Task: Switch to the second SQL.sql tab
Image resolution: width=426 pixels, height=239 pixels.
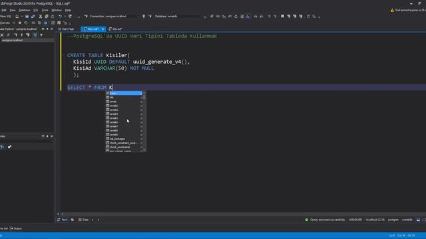Action: click(116, 29)
